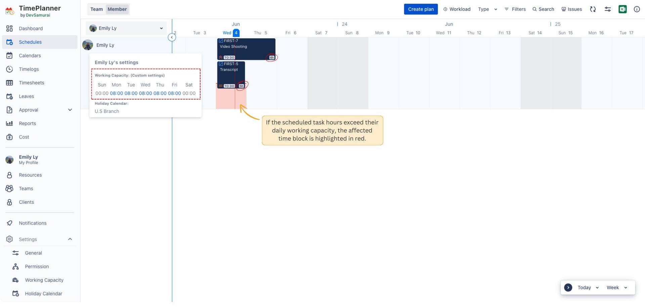Open the display settings sliders icon
The image size is (645, 307).
607,9
